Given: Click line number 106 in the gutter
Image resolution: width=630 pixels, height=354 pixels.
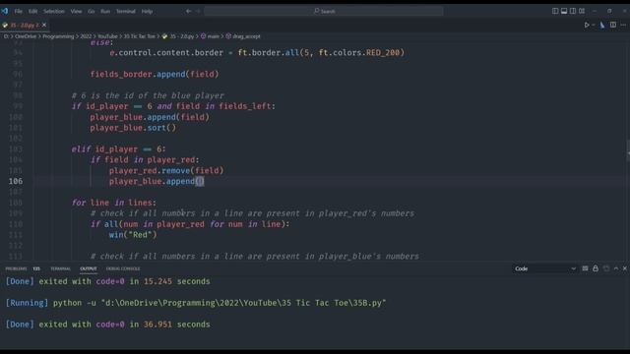Looking at the screenshot, I should [x=16, y=181].
